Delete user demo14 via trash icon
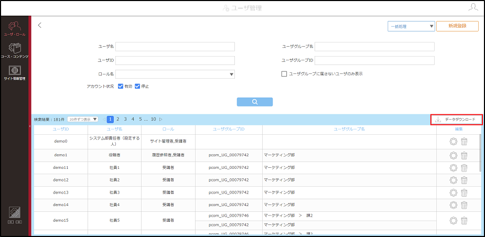The image size is (485, 237). pyautogui.click(x=464, y=205)
